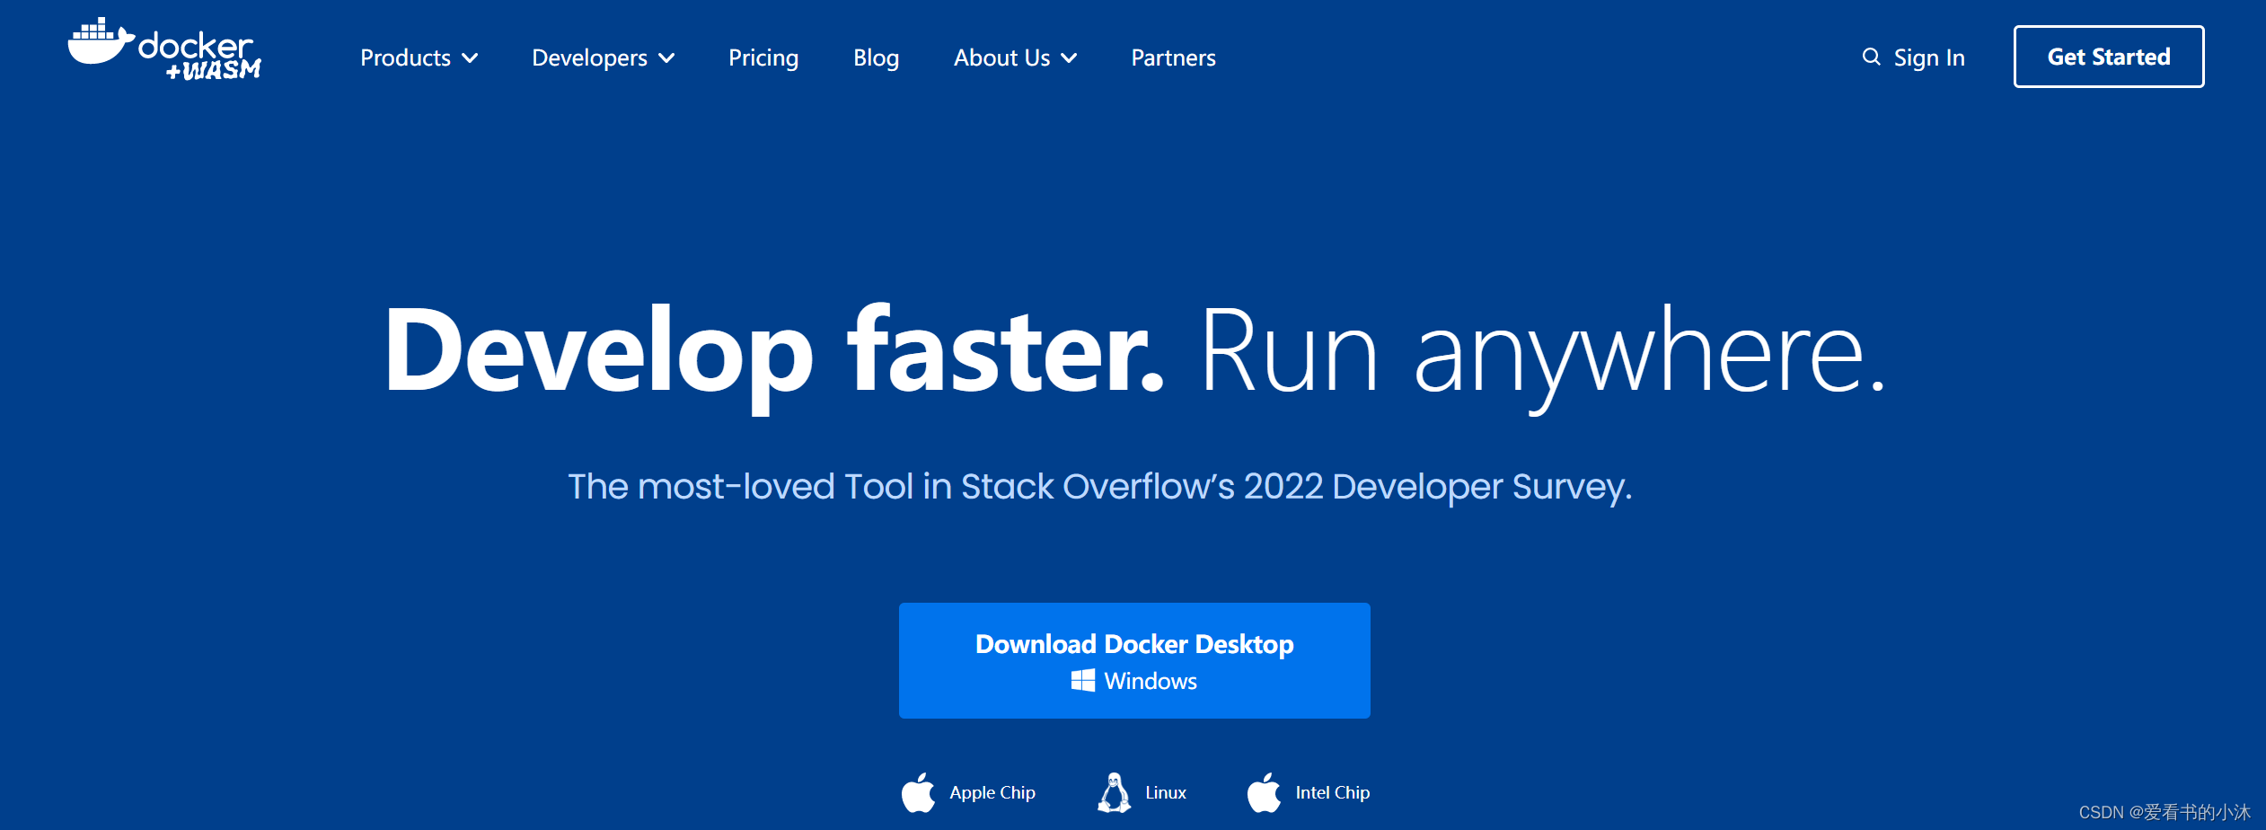Screen dimensions: 2266x830
Task: Select the Linux download link text
Action: pos(1165,793)
